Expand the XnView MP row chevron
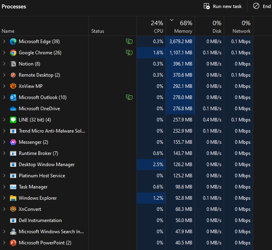 4,86
